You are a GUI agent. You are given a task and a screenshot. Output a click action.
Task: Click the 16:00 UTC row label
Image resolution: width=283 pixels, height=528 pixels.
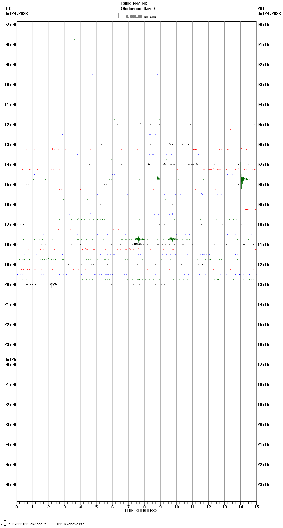[x=10, y=205]
